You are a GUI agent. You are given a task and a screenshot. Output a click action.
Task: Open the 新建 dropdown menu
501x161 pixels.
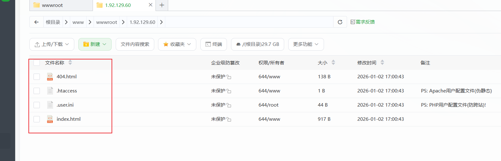(x=95, y=44)
